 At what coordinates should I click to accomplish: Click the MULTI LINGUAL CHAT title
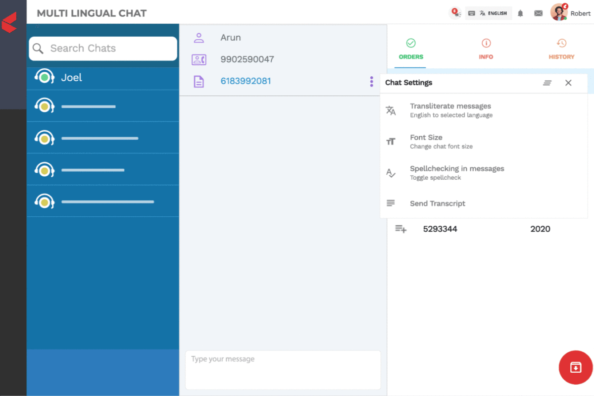(92, 13)
